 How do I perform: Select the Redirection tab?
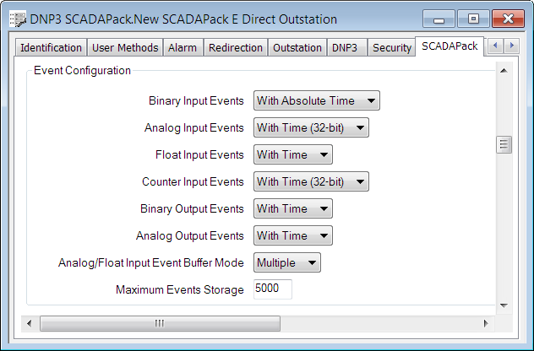236,48
